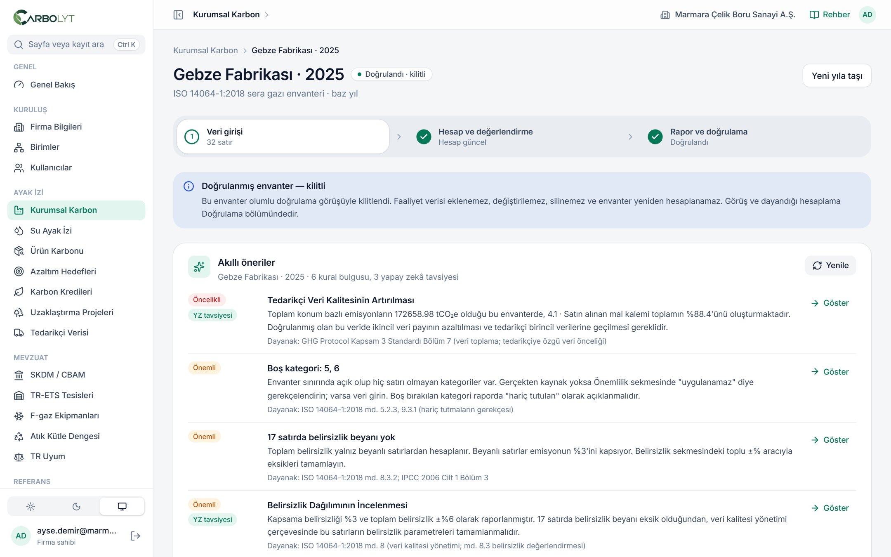Open the Rehber guide link

click(x=830, y=15)
